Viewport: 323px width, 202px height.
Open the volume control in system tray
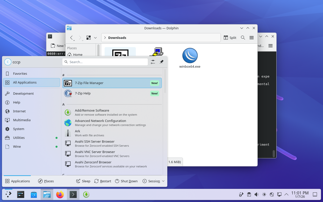[256, 194]
